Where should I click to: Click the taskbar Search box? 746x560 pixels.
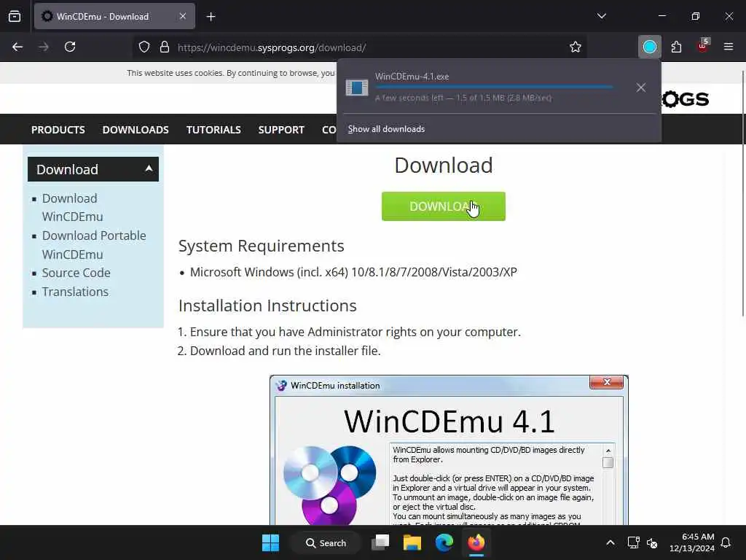[326, 542]
